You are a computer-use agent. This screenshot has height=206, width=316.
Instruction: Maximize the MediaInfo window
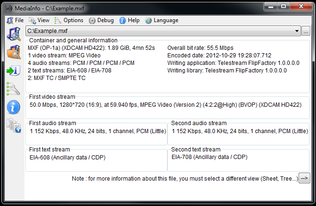pos(284,6)
